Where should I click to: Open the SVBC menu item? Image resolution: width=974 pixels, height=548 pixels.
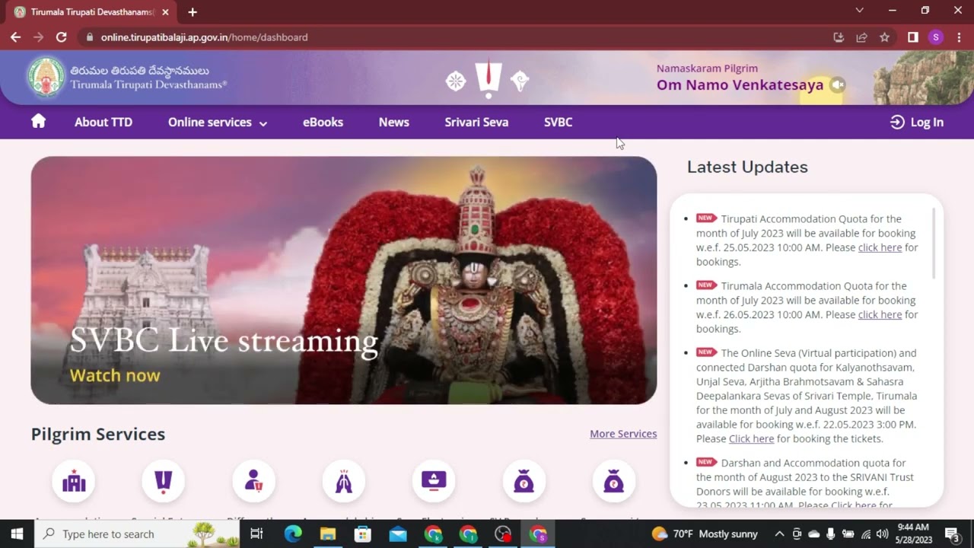pos(558,122)
